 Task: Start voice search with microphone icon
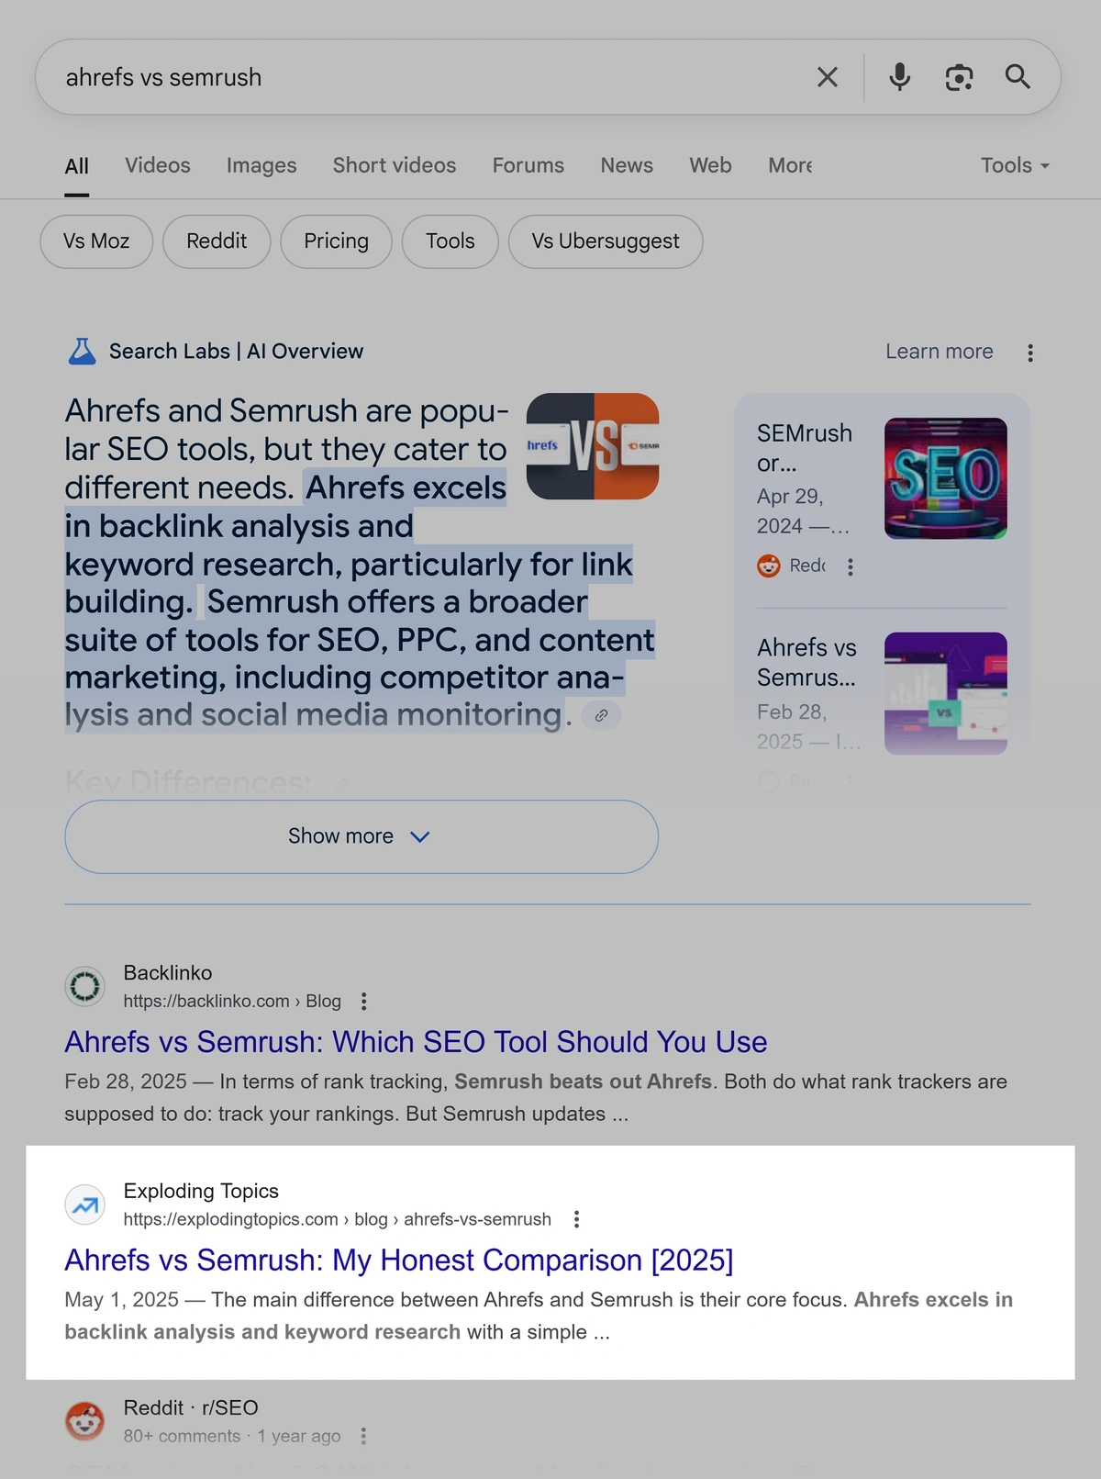tap(899, 77)
